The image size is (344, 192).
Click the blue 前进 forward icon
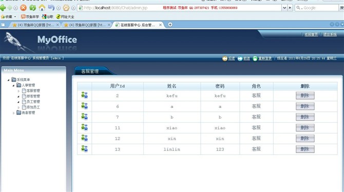coord(240,59)
